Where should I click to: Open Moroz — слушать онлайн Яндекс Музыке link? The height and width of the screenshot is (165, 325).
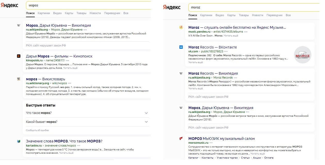click(x=237, y=27)
